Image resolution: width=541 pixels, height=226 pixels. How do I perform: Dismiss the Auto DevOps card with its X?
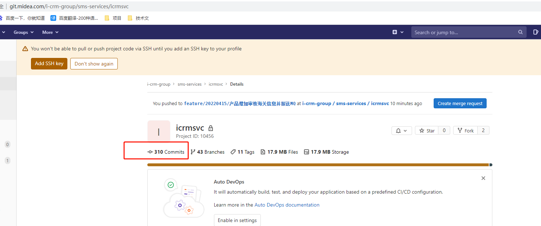[x=483, y=178]
